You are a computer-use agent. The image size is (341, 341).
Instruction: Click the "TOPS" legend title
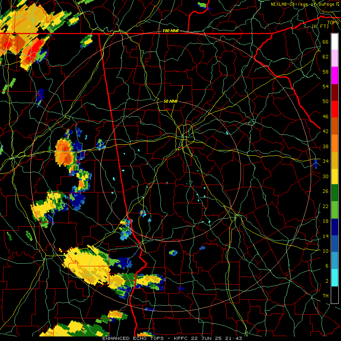(333, 23)
